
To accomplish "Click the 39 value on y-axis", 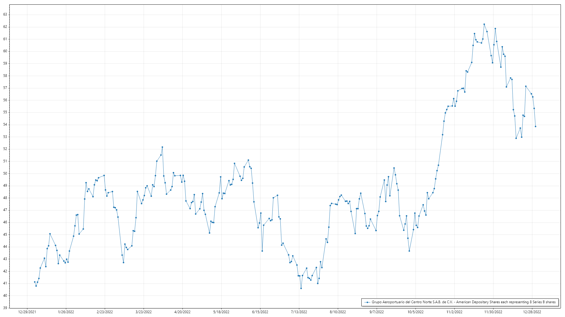I will pyautogui.click(x=5, y=308).
